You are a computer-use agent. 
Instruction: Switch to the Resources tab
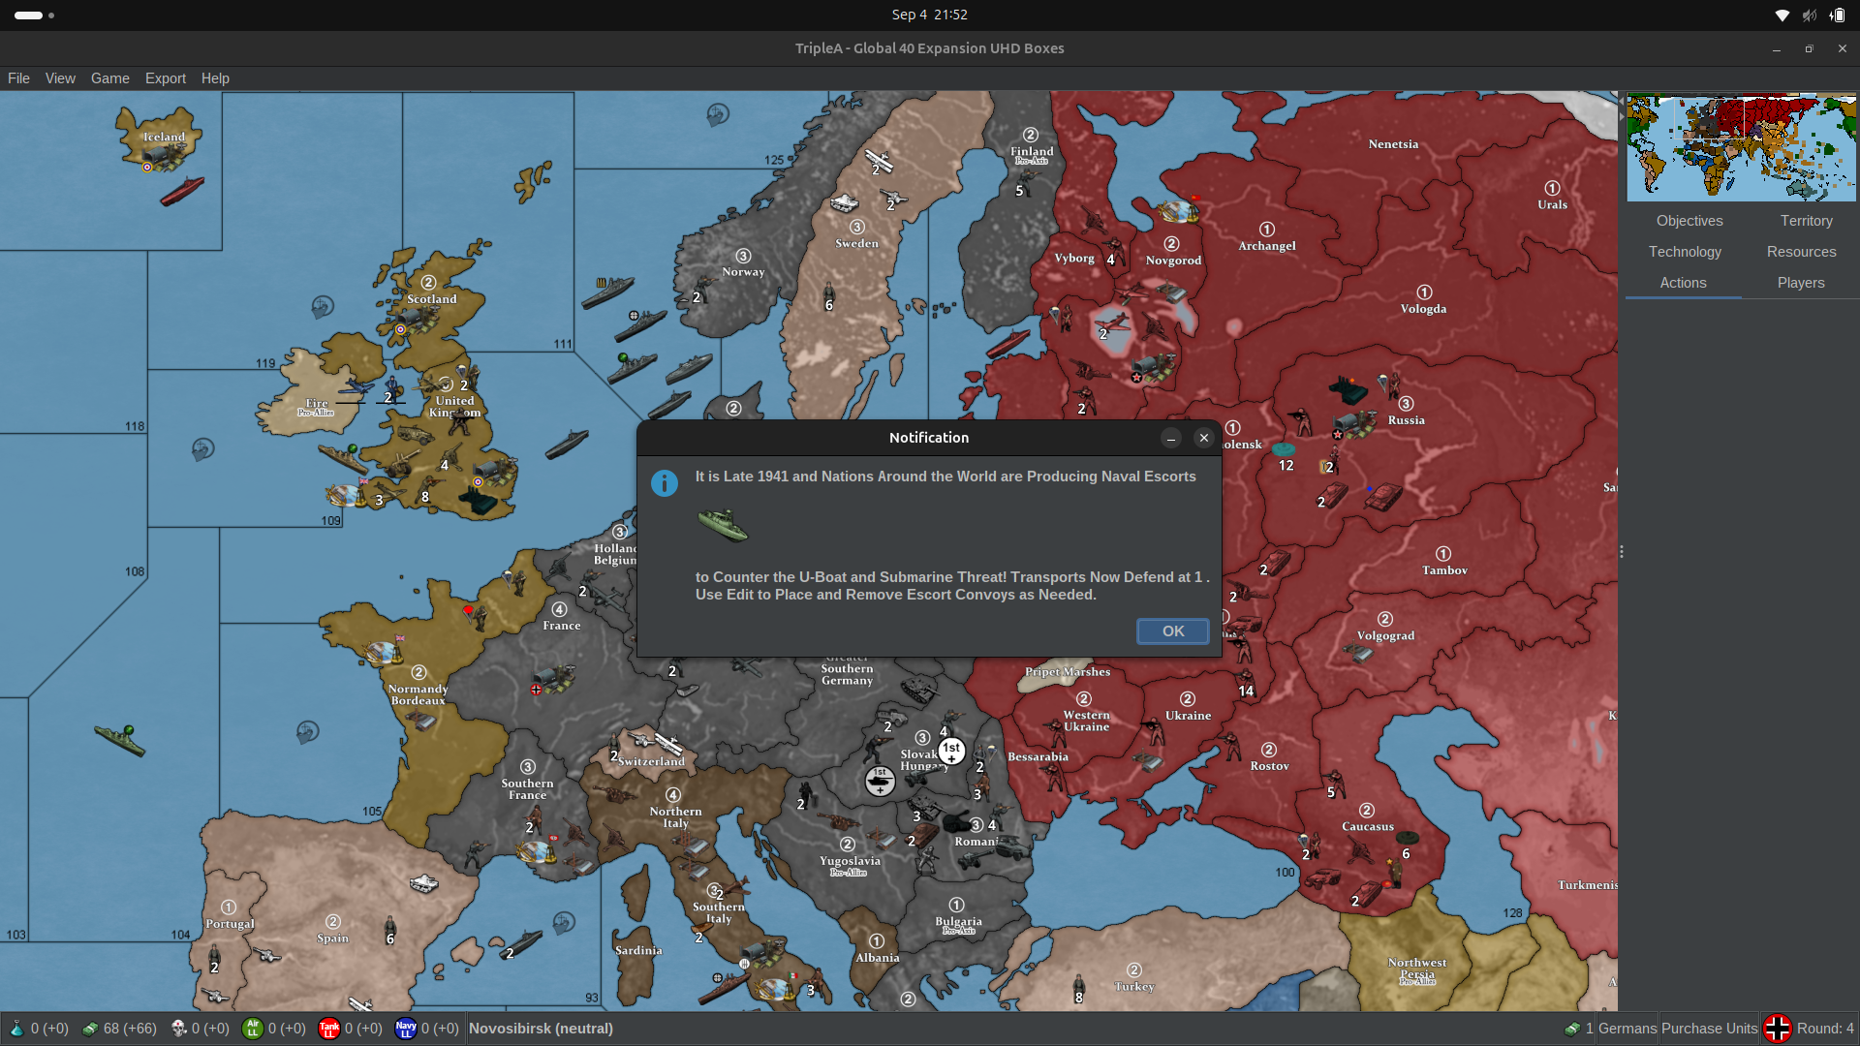[1801, 252]
